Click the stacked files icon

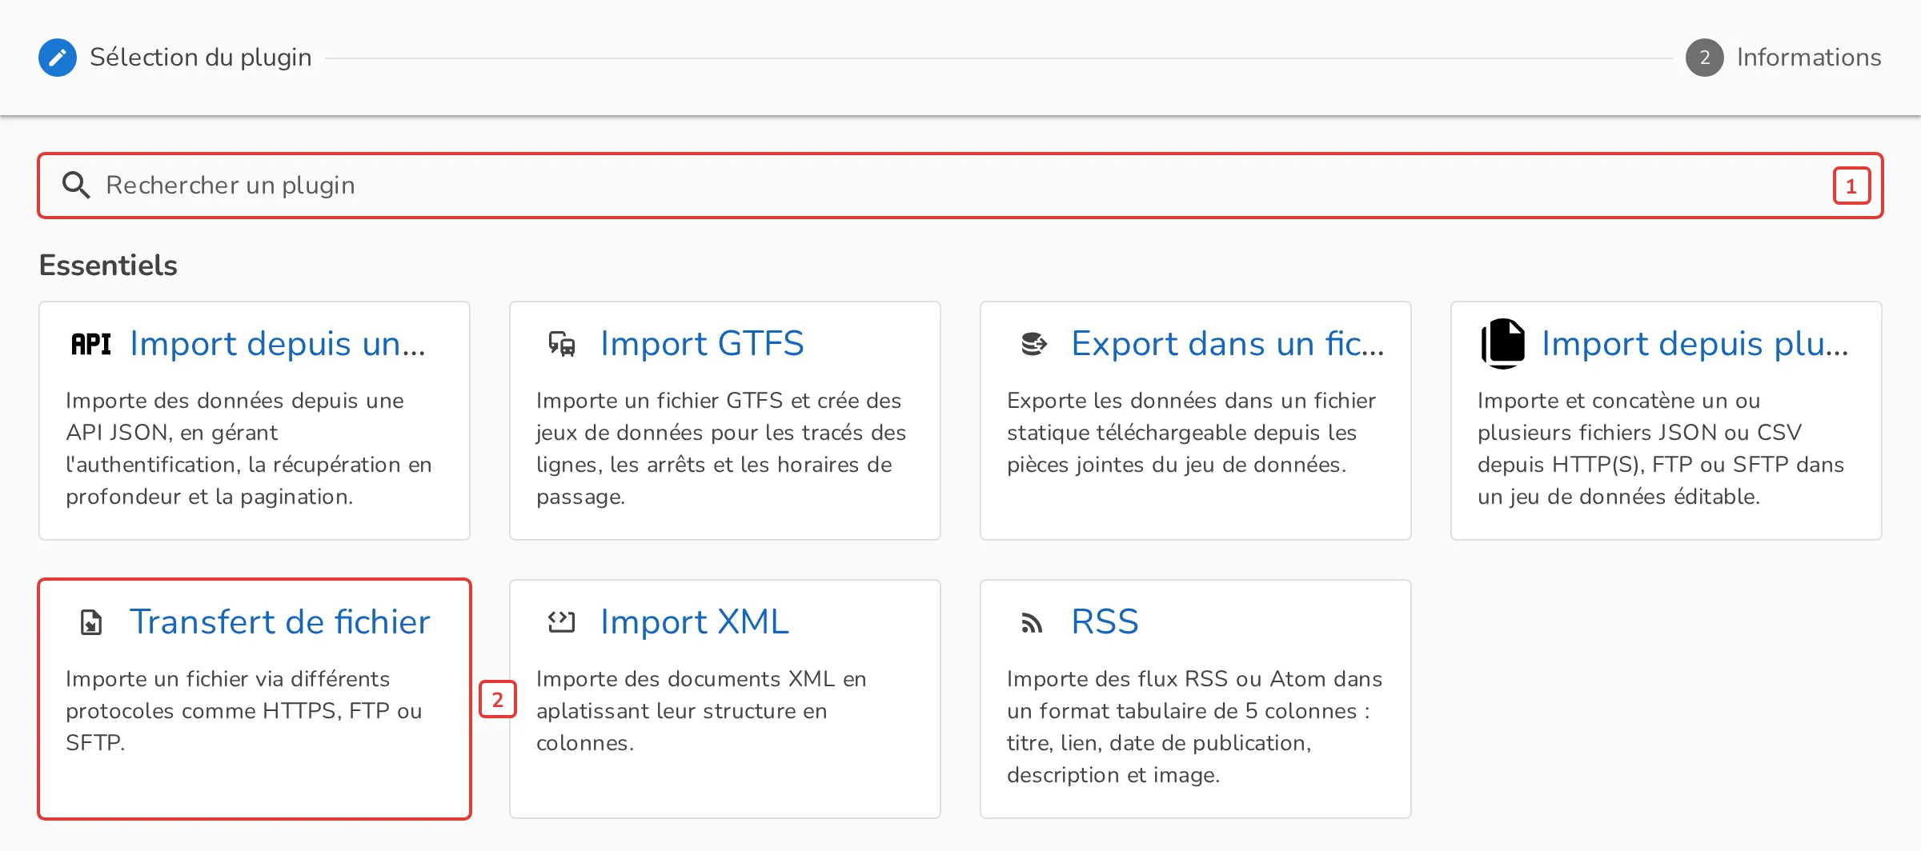click(1503, 344)
